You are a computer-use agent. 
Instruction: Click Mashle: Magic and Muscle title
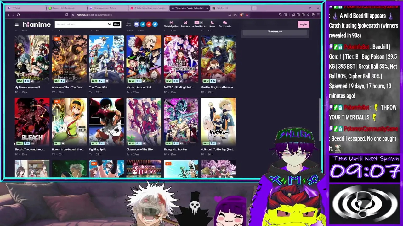[218, 87]
